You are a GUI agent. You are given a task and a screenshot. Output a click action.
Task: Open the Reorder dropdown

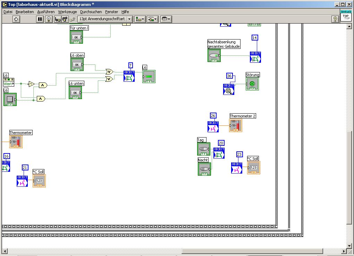click(x=166, y=19)
